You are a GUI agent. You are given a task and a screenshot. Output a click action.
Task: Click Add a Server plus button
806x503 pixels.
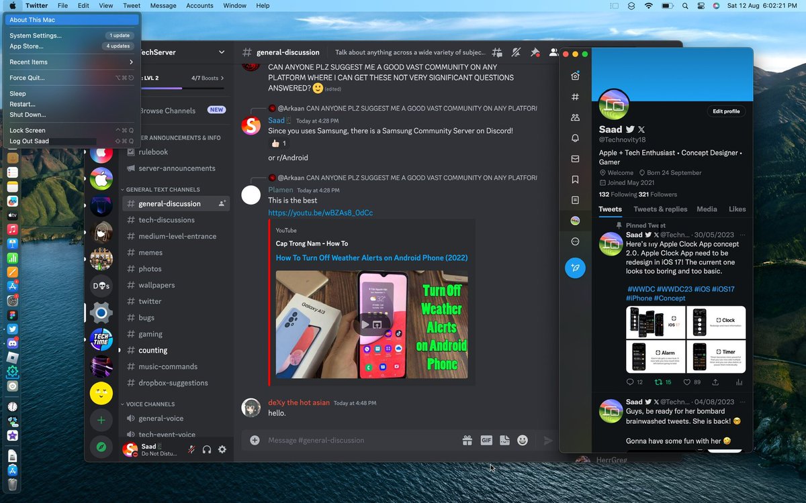[x=101, y=421]
